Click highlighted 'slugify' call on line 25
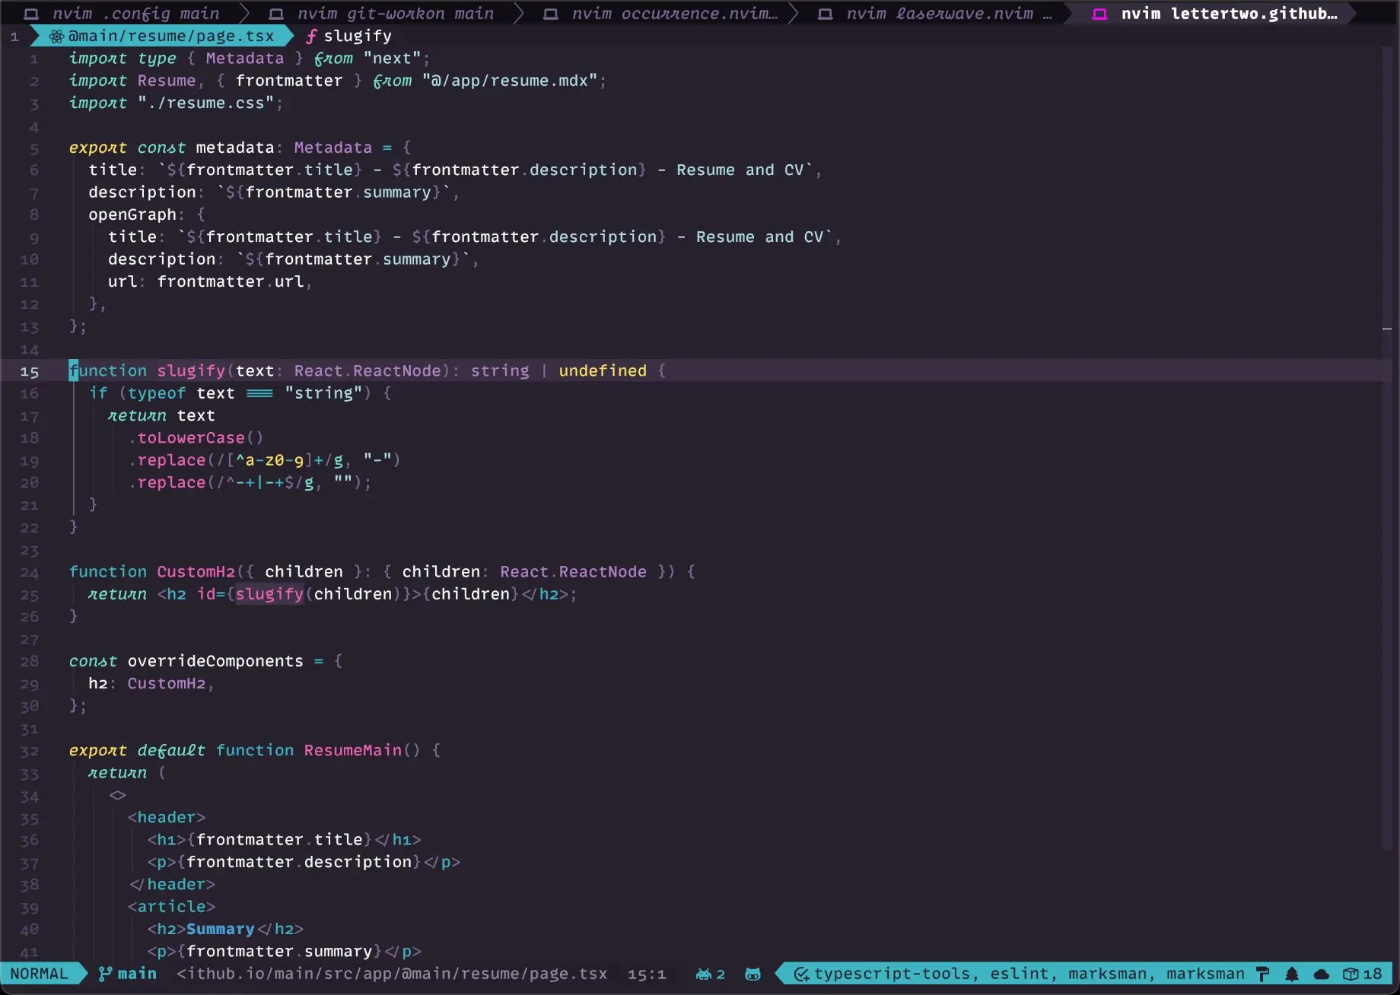This screenshot has width=1400, height=995. [x=269, y=593]
